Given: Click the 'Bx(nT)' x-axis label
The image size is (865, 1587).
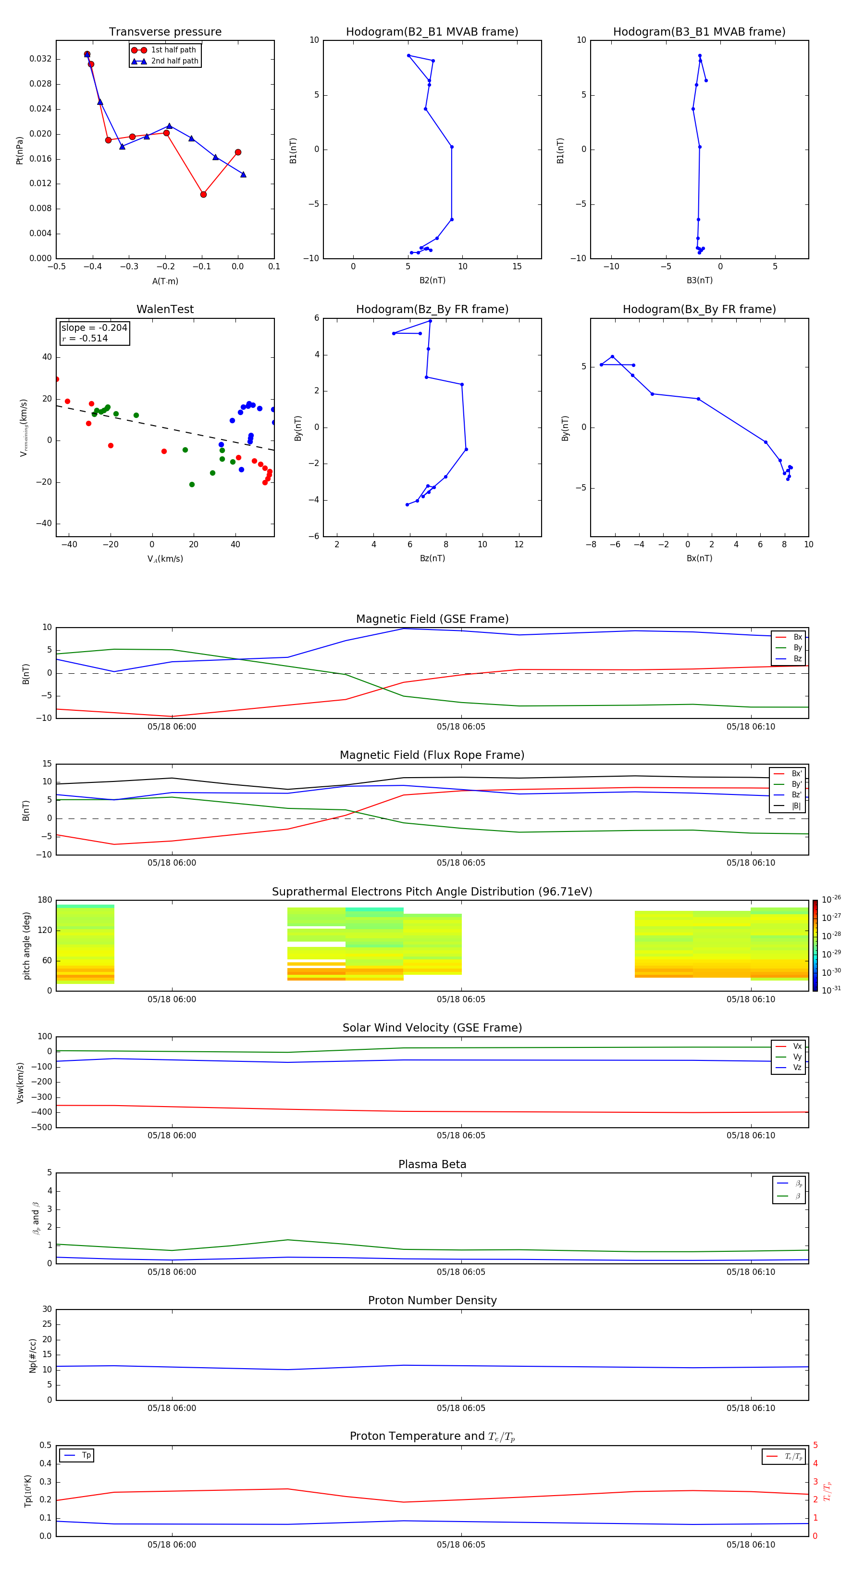Looking at the screenshot, I should coord(699,558).
